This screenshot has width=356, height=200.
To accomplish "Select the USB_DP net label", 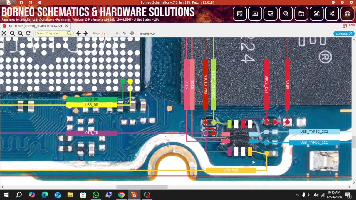I will click(92, 99).
